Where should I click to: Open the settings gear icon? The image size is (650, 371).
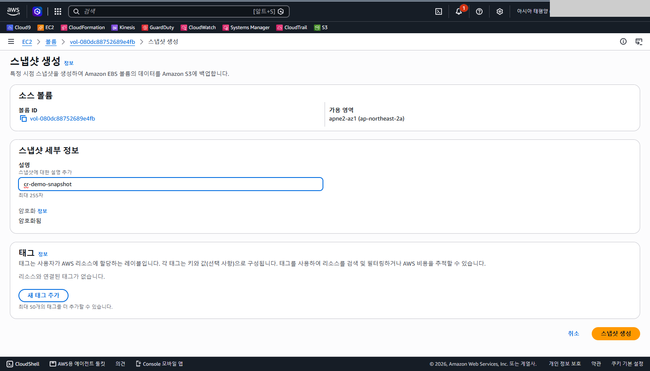[499, 11]
